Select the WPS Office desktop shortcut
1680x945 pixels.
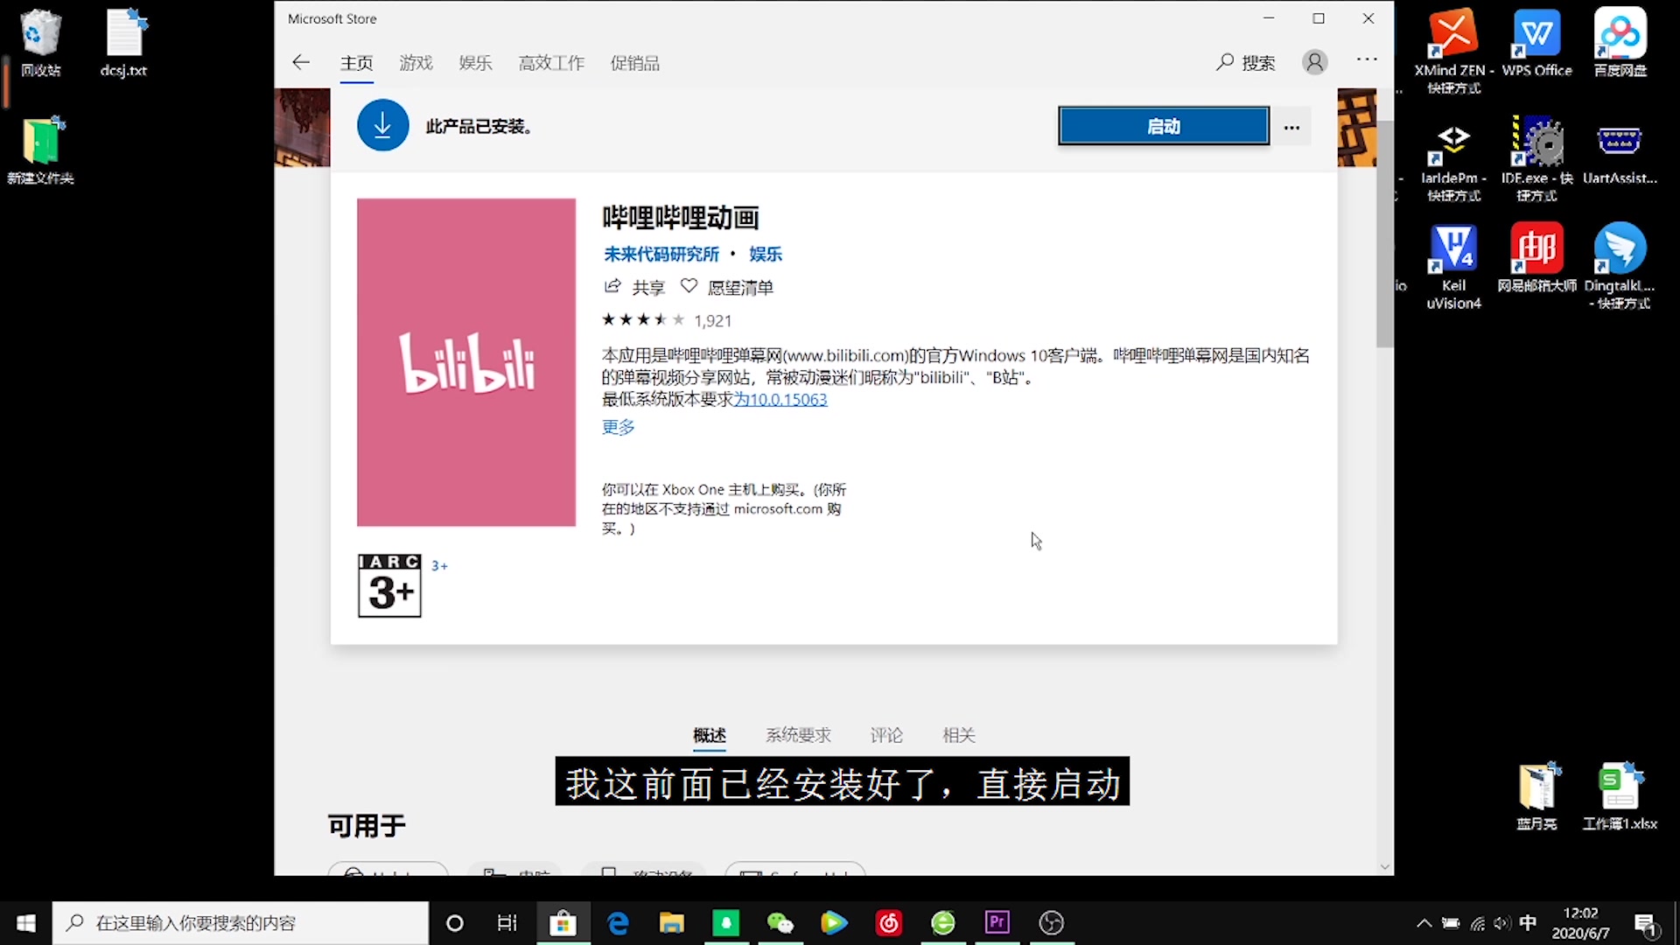(1536, 43)
